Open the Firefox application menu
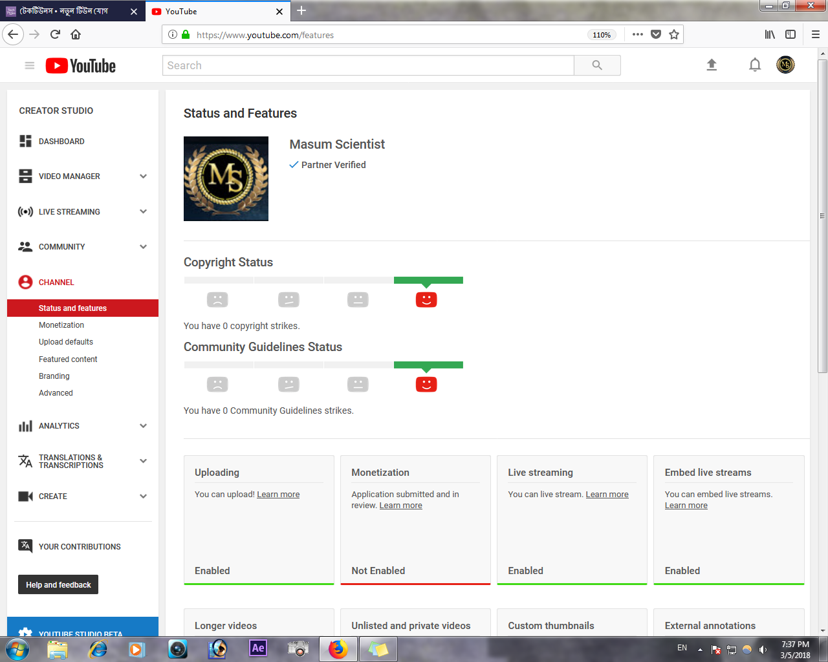The height and width of the screenshot is (662, 828). click(x=816, y=34)
